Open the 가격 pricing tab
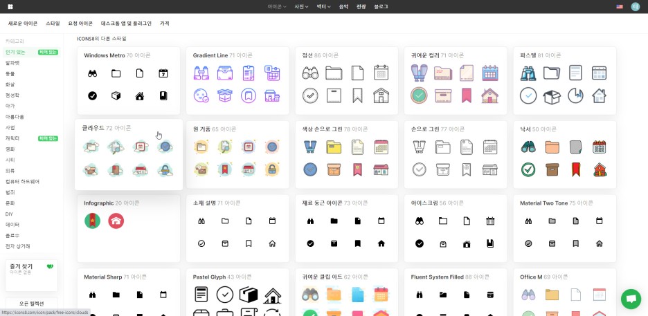Screen dimensions: 648x316 (x=165, y=24)
